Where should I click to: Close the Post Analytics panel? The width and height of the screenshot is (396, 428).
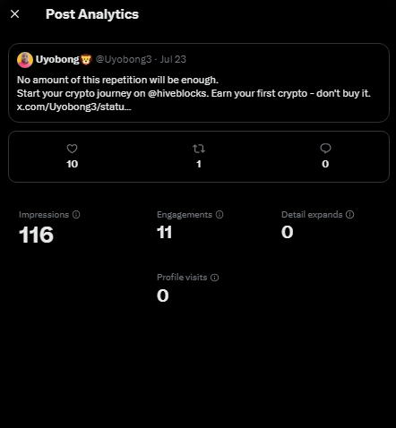pos(14,14)
